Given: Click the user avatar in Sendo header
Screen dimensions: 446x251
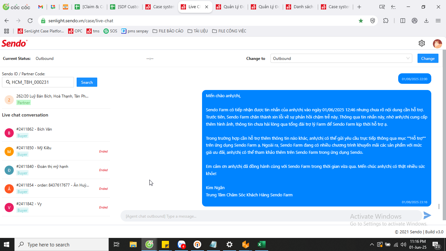Looking at the screenshot, I should pos(437,44).
